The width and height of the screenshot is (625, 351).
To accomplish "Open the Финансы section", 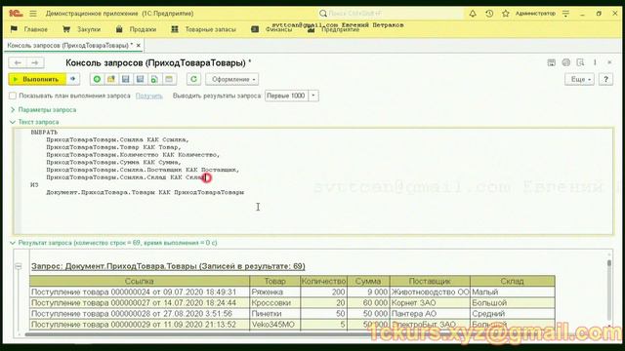I will click(x=271, y=29).
